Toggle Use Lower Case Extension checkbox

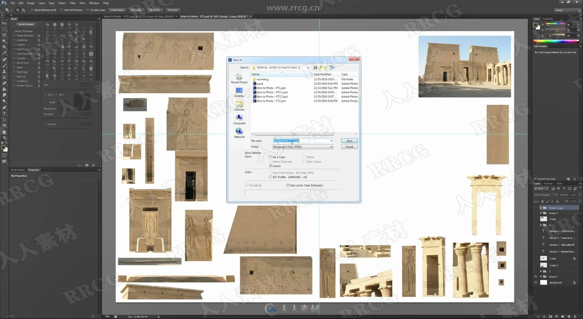coord(288,185)
